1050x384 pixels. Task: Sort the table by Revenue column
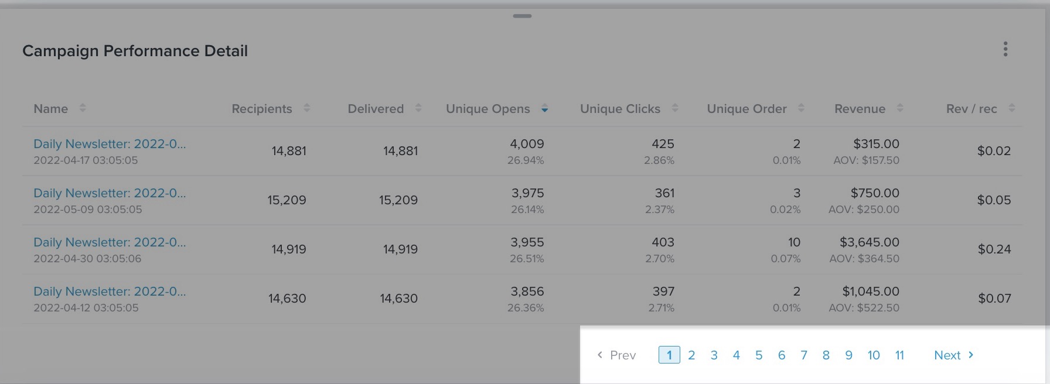pyautogui.click(x=899, y=108)
